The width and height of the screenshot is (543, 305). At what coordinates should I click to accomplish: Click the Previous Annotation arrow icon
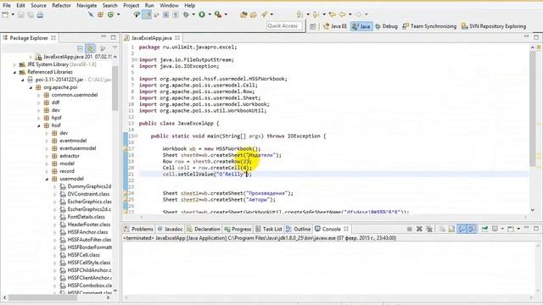click(x=316, y=14)
